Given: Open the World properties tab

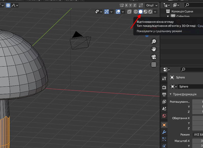Looking at the screenshot, I should pyautogui.click(x=164, y=116).
